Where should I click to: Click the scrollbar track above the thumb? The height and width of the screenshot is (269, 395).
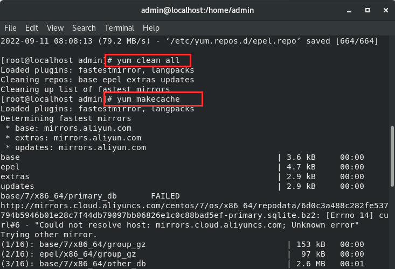pyautogui.click(x=392, y=81)
